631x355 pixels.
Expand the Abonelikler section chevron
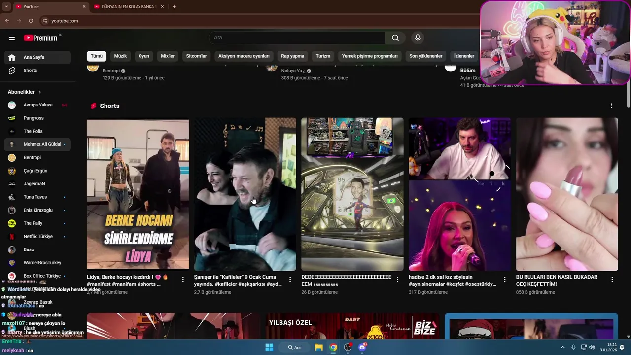coord(40,92)
